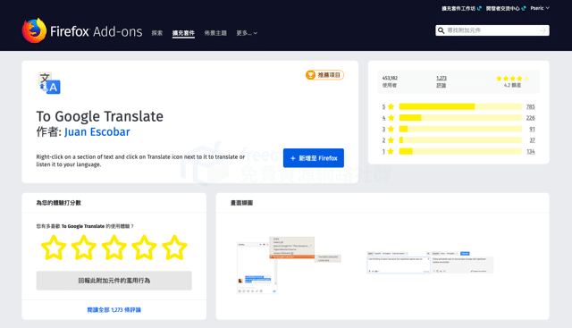The height and width of the screenshot is (328, 572).
Task: Rate the add-on four stars
Action: click(x=144, y=248)
